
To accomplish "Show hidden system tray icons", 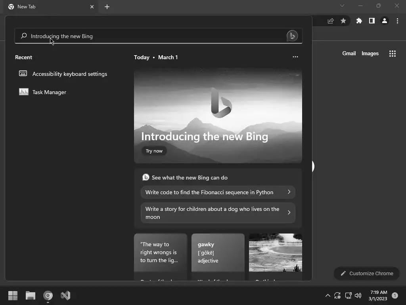I will click(x=327, y=295).
